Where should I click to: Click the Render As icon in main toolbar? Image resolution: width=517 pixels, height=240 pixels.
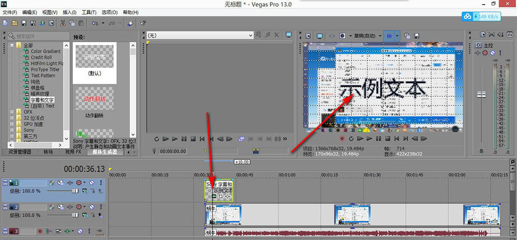tap(42, 23)
